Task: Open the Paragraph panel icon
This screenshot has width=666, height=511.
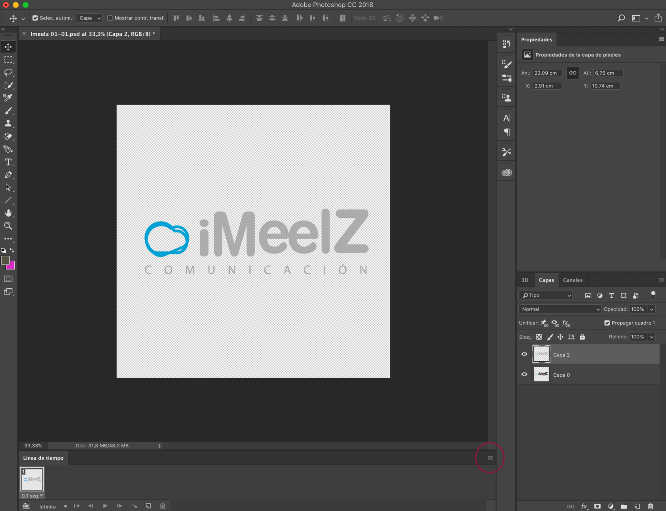Action: click(x=507, y=132)
